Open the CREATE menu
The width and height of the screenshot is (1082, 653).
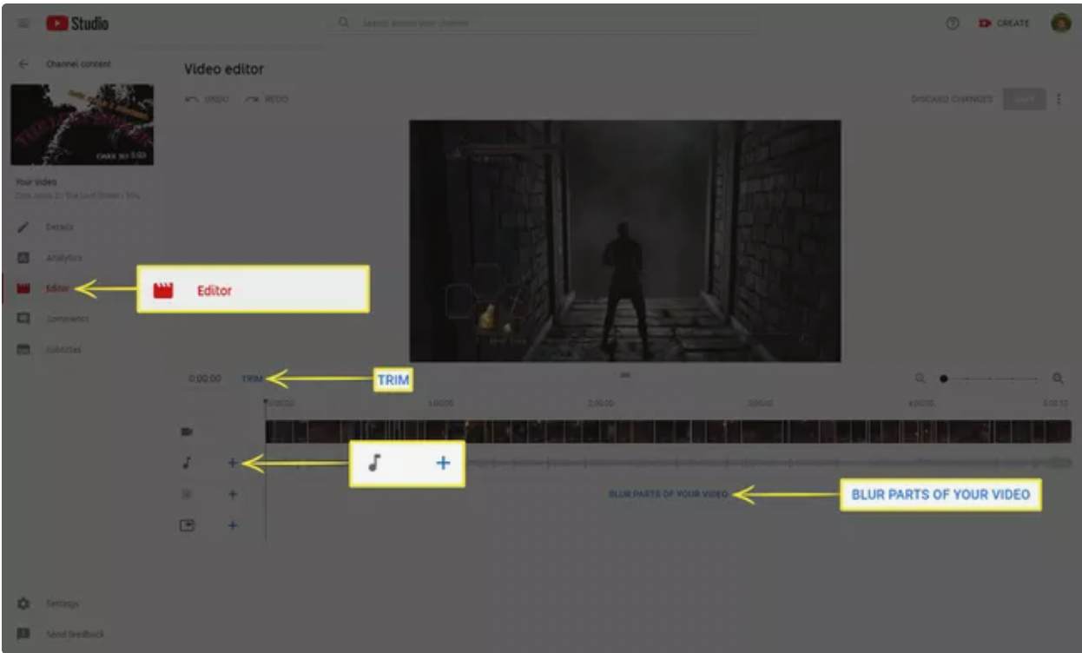tap(1004, 23)
